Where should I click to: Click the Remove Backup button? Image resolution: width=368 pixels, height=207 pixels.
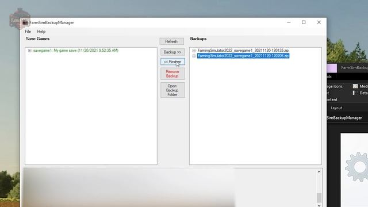point(172,74)
